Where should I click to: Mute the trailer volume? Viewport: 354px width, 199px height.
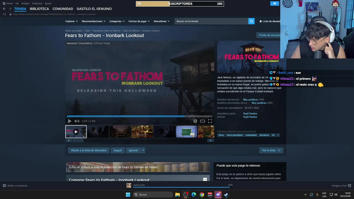click(x=77, y=121)
